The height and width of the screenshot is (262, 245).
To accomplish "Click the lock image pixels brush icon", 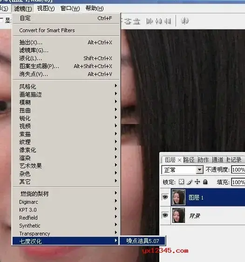I will coord(190,182).
